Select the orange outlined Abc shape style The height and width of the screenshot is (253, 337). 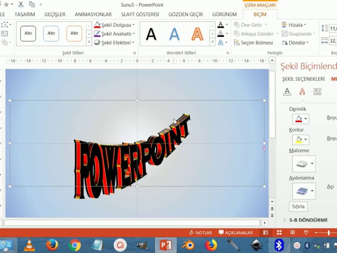coord(74,34)
